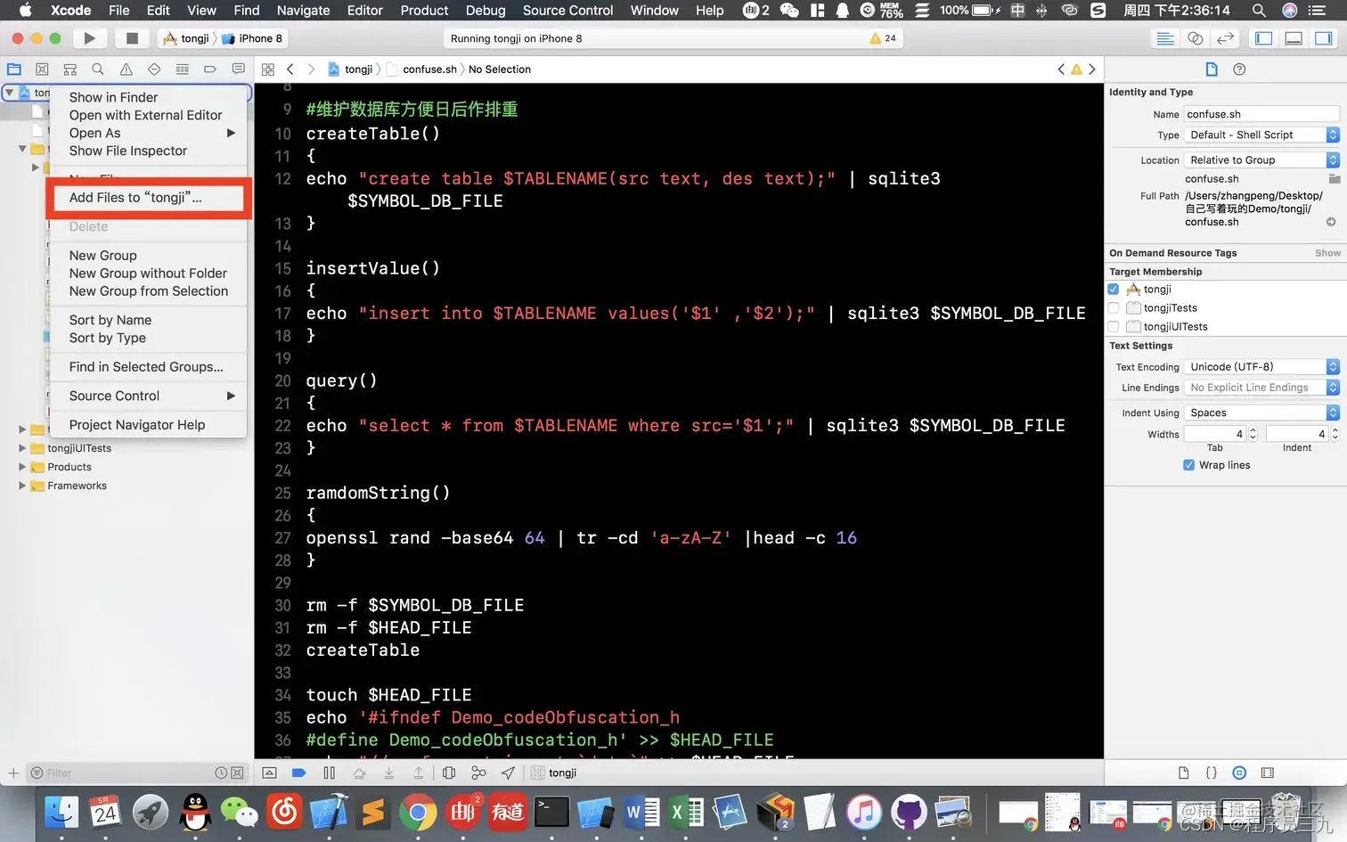1347x842 pixels.
Task: Toggle Wrap lines checkbox
Action: (1188, 465)
